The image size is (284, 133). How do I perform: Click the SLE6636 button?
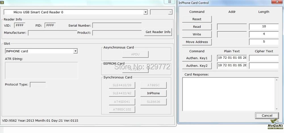tap(153, 102)
